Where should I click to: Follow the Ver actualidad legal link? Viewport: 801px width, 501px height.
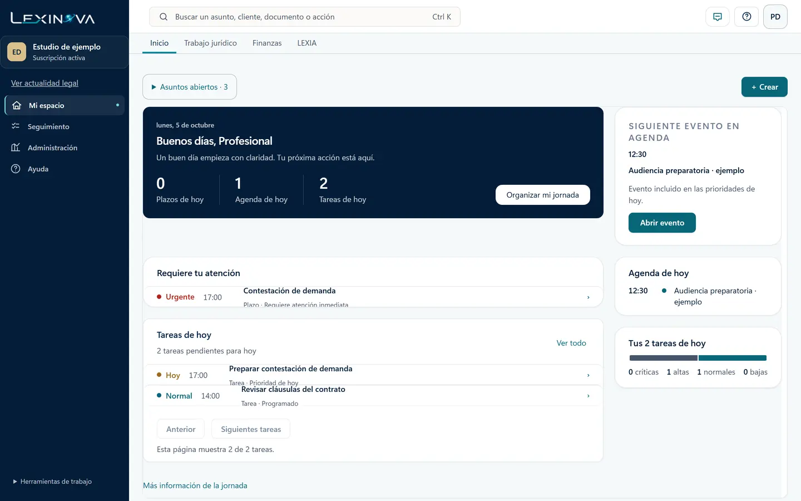[x=44, y=83]
